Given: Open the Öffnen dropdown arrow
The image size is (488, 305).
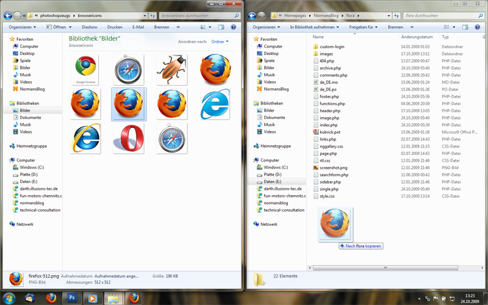Looking at the screenshot, I should tap(70, 27).
